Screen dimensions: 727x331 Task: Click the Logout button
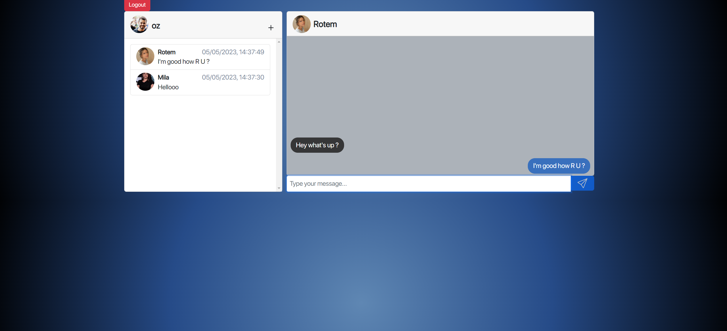click(x=137, y=5)
